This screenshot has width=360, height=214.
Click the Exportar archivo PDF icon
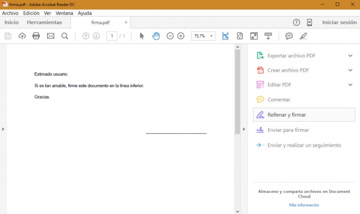[x=260, y=56]
